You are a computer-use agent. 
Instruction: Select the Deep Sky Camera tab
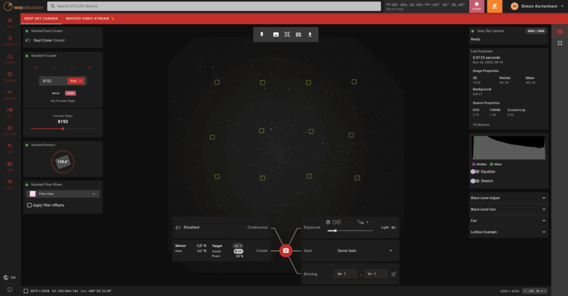(42, 18)
